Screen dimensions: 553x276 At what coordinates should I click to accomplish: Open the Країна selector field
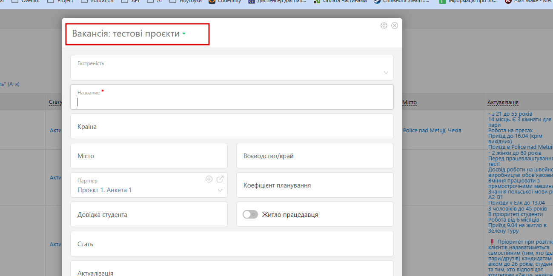(232, 126)
